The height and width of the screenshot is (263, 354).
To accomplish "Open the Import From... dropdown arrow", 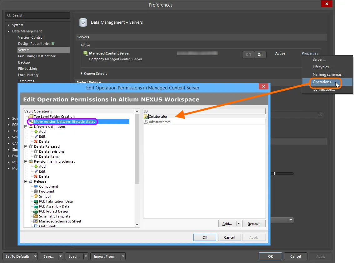I will 123,256.
